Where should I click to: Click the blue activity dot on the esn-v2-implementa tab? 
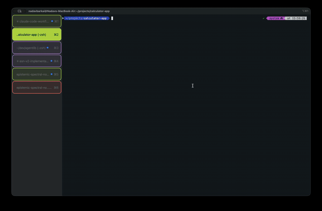pyautogui.click(x=51, y=61)
